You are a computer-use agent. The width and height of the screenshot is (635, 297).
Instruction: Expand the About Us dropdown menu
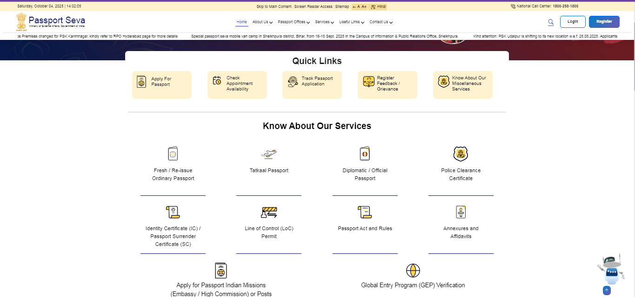(262, 22)
